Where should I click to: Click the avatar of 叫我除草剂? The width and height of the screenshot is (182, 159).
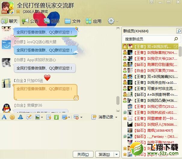pos(130,53)
